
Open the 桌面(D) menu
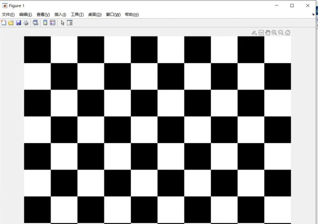[x=95, y=15]
